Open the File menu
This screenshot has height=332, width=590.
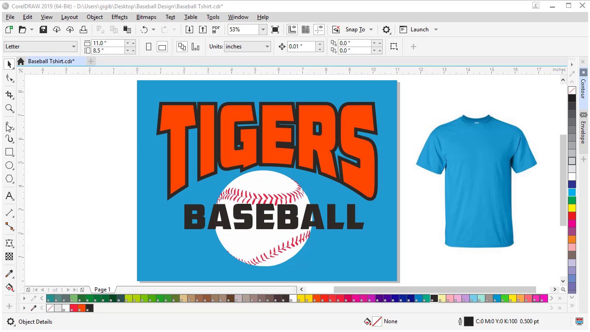pos(10,17)
